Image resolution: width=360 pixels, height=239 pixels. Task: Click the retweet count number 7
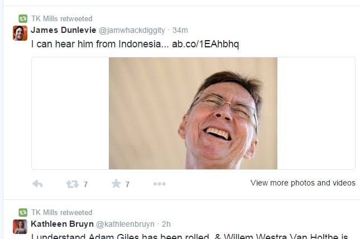(85, 184)
